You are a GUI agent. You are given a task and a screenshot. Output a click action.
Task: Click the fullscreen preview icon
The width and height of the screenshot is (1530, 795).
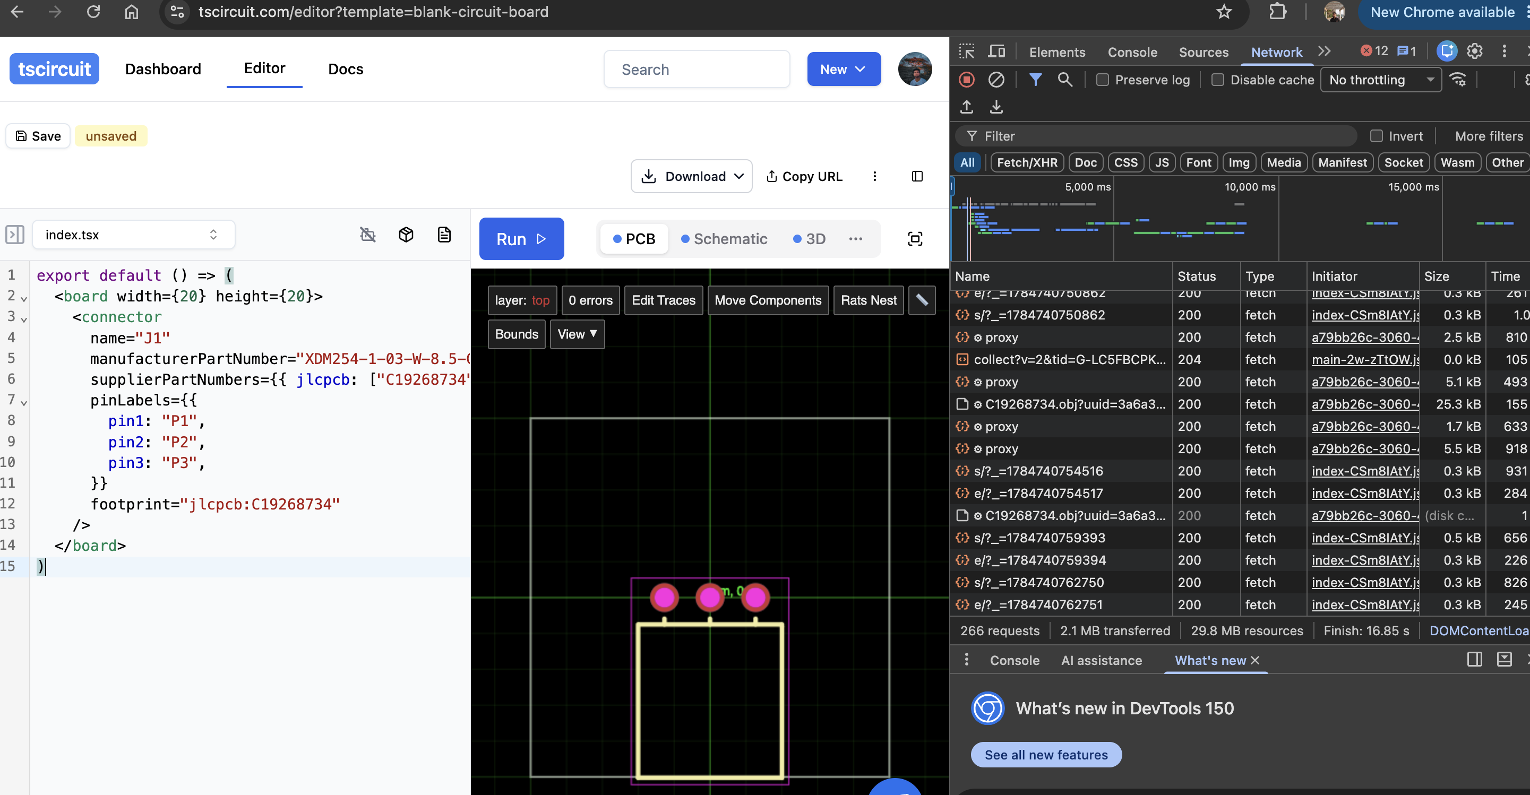tap(915, 239)
